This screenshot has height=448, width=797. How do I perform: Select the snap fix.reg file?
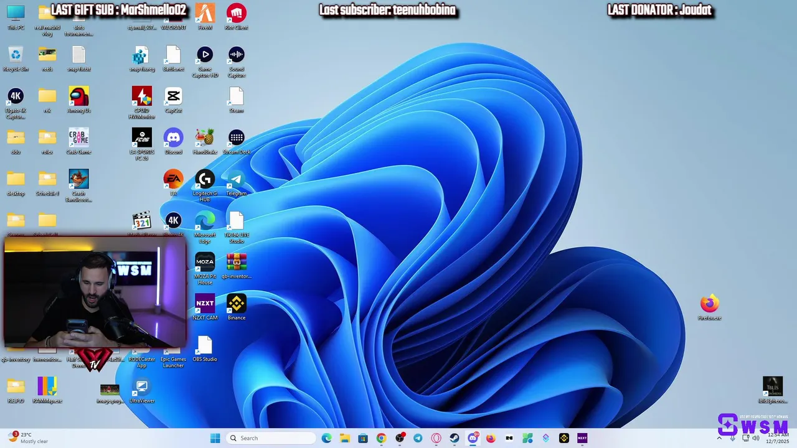click(x=142, y=58)
